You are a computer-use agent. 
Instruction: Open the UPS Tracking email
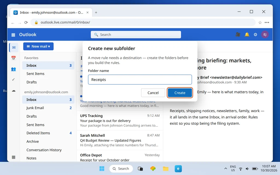(x=120, y=121)
